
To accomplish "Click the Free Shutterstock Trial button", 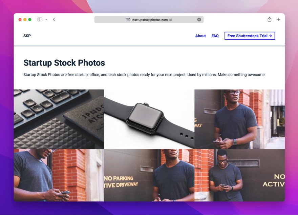I will (x=250, y=36).
